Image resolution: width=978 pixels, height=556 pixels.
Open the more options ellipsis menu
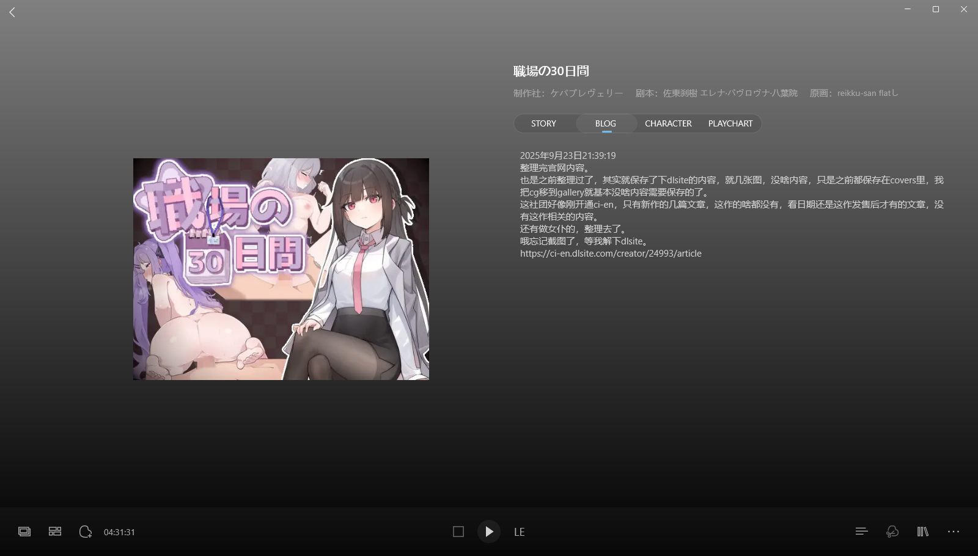(x=954, y=532)
